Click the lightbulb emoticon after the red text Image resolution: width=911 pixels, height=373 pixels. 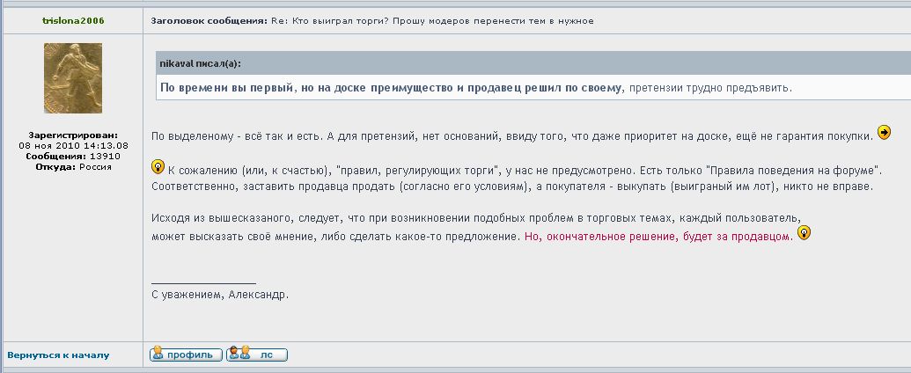pyautogui.click(x=803, y=234)
